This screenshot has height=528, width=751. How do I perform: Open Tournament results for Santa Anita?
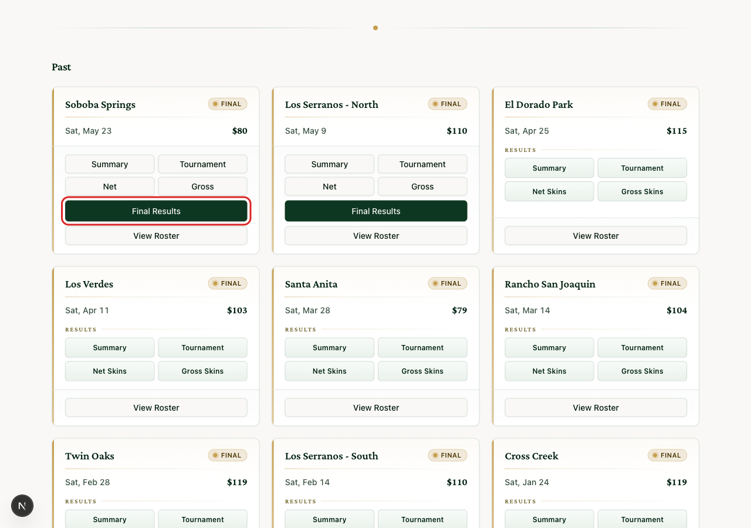pos(422,347)
